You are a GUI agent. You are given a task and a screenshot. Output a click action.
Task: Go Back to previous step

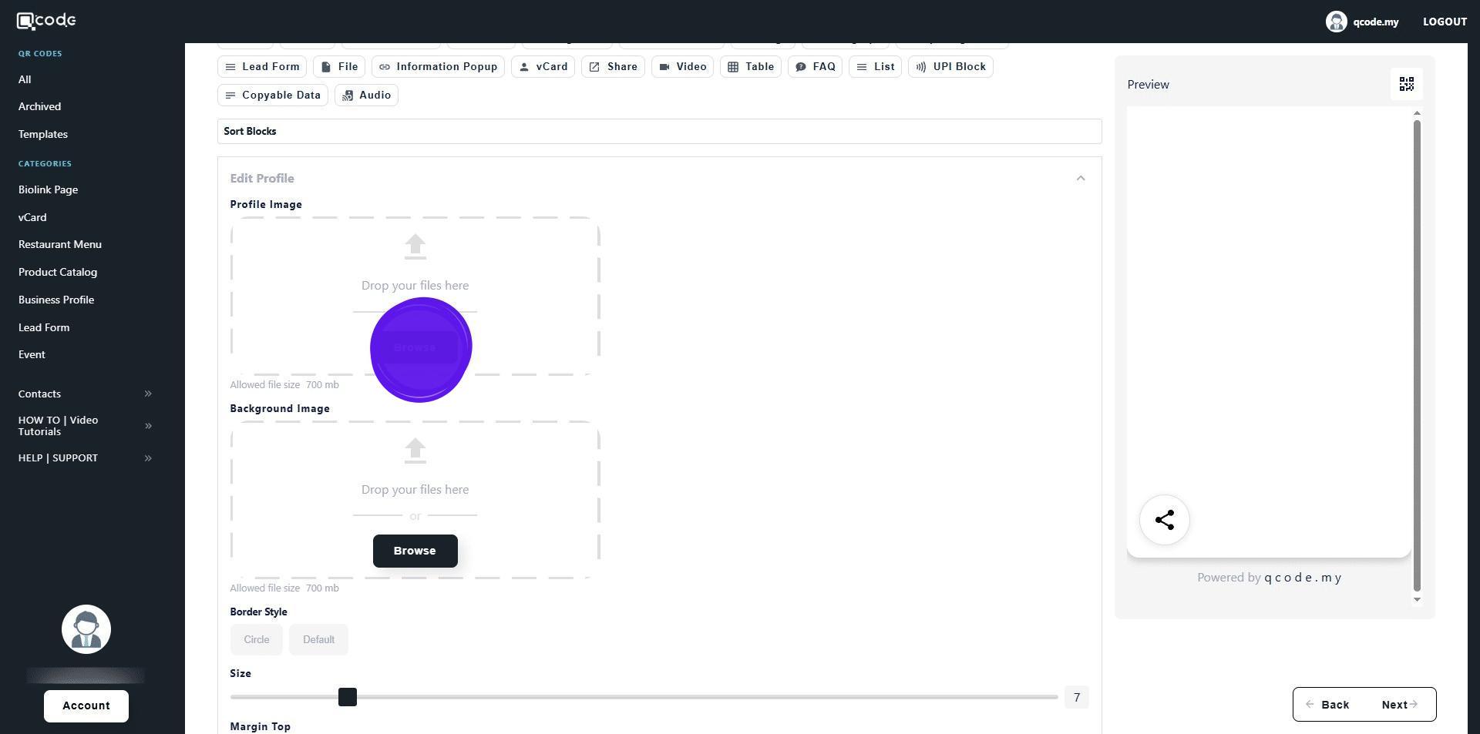tap(1327, 705)
